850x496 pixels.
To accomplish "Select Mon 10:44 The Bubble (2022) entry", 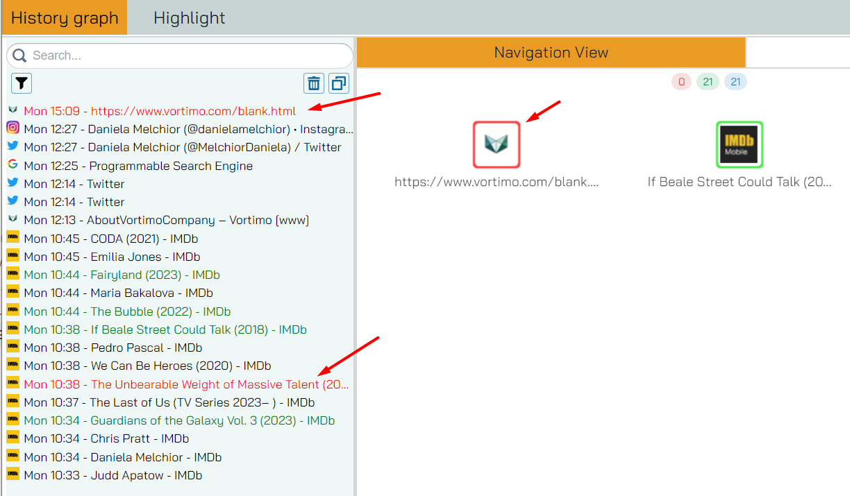I will click(127, 311).
